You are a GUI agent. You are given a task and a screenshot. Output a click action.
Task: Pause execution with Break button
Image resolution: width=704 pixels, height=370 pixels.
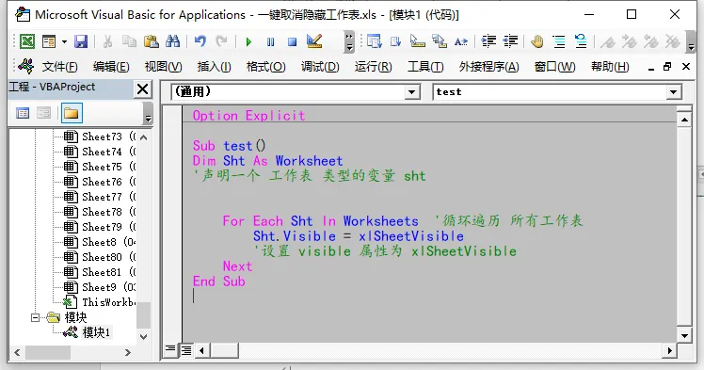point(270,42)
